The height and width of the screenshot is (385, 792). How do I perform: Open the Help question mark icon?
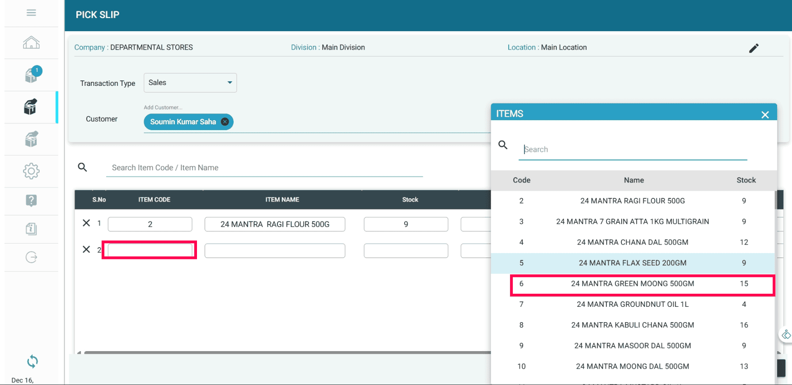pos(31,200)
